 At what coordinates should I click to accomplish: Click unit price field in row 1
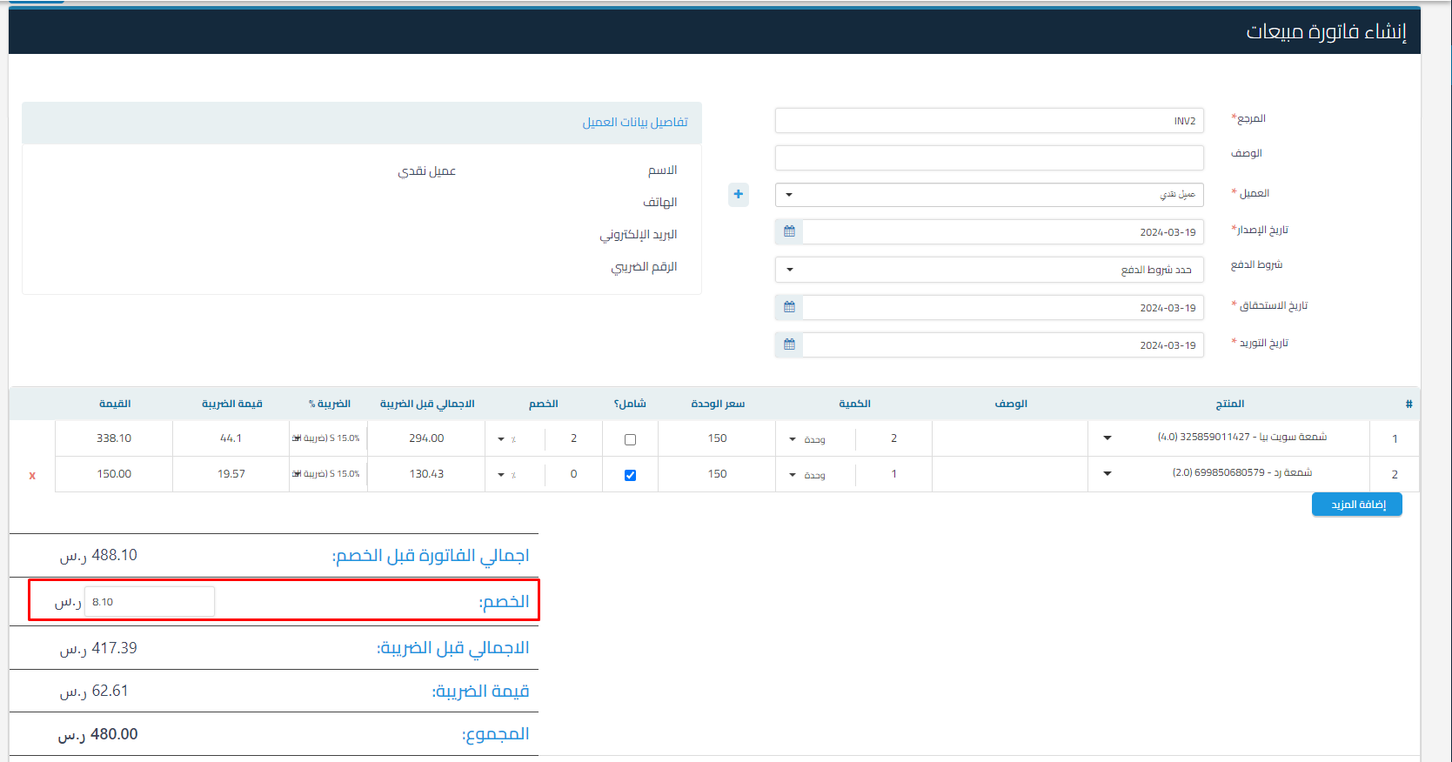tap(717, 438)
